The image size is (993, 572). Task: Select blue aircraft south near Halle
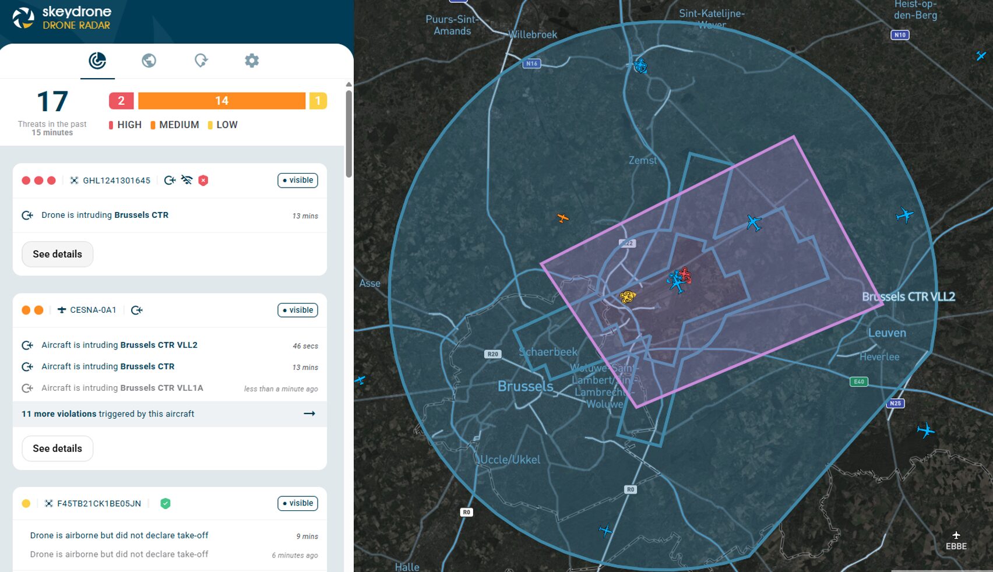pyautogui.click(x=605, y=530)
